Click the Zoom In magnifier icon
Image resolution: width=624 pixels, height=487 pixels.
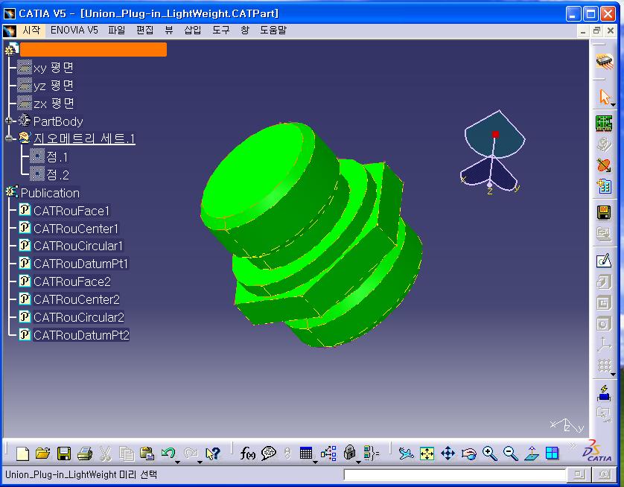click(x=489, y=453)
